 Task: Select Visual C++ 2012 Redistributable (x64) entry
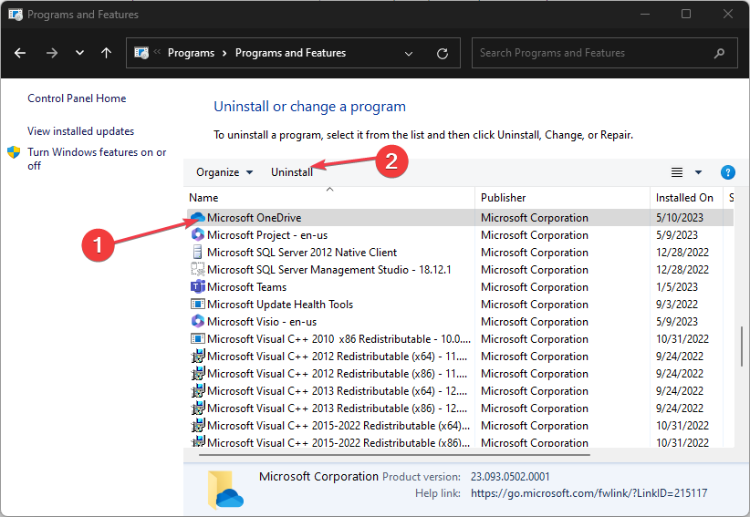click(338, 356)
